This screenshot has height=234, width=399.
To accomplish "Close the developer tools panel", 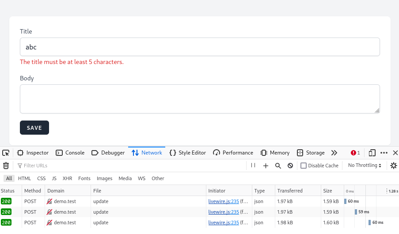I will [395, 153].
